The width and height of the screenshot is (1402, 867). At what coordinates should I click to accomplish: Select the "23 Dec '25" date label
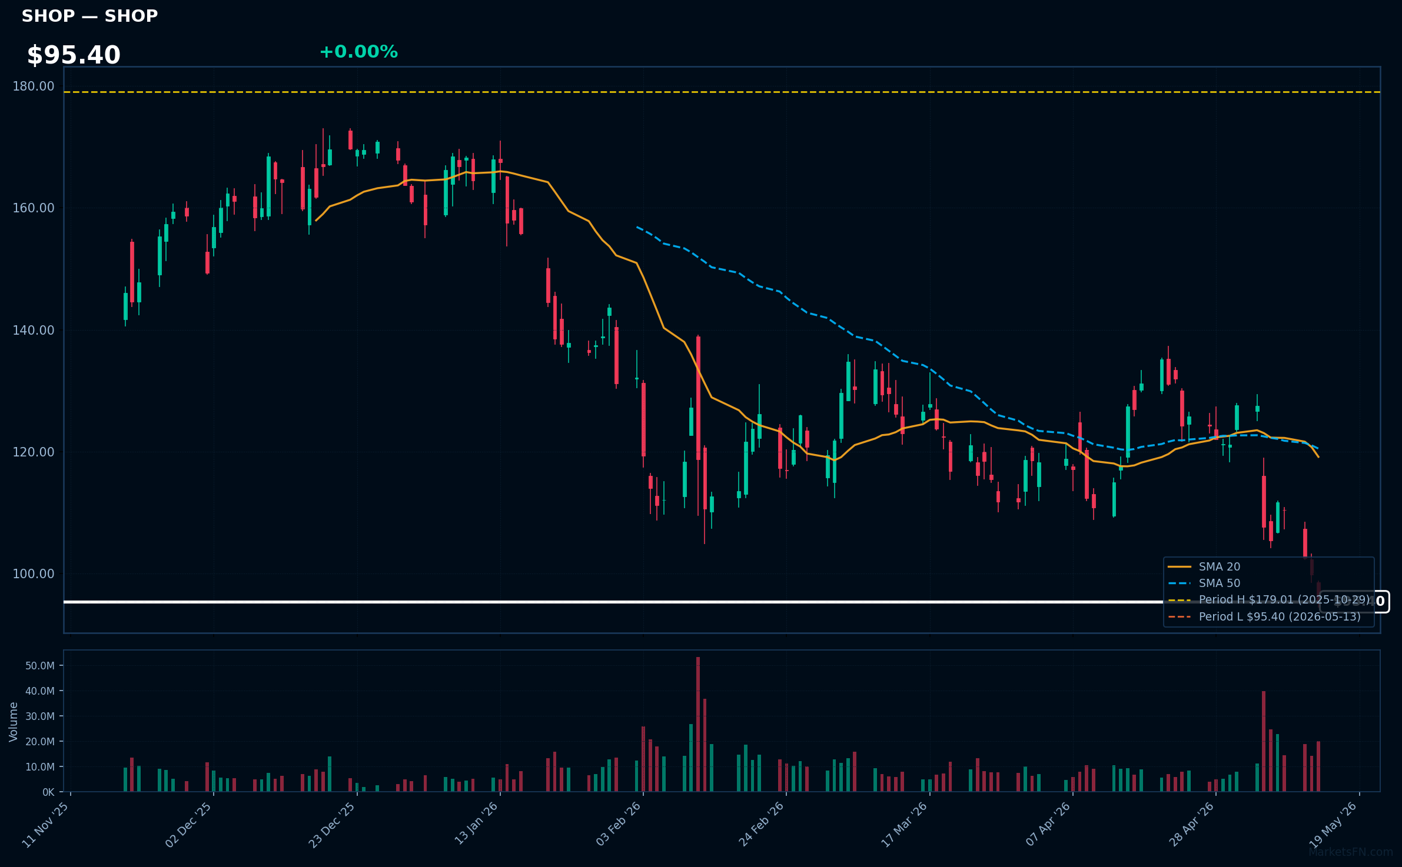333,825
